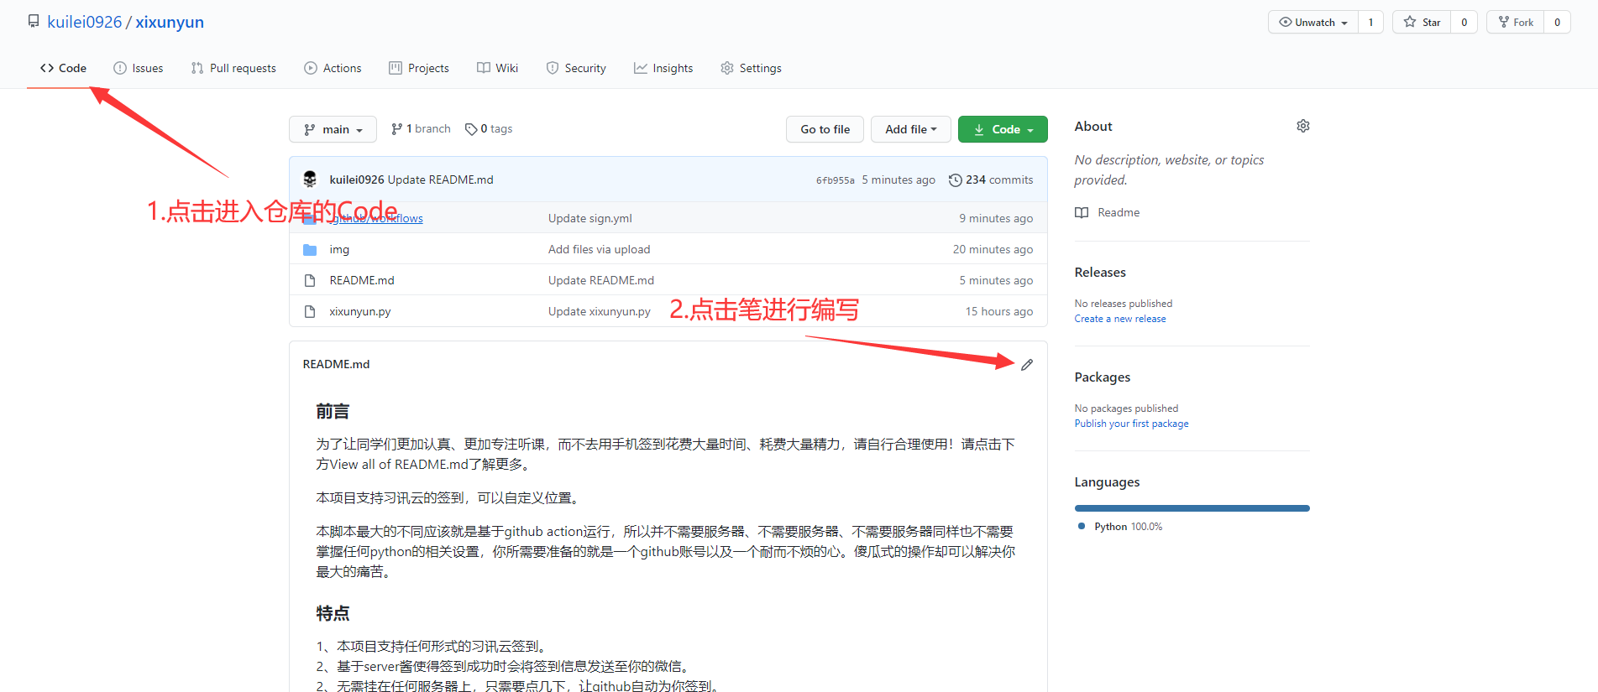This screenshot has width=1598, height=692.
Task: Open the Update sign.yml commit message
Action: click(x=590, y=218)
